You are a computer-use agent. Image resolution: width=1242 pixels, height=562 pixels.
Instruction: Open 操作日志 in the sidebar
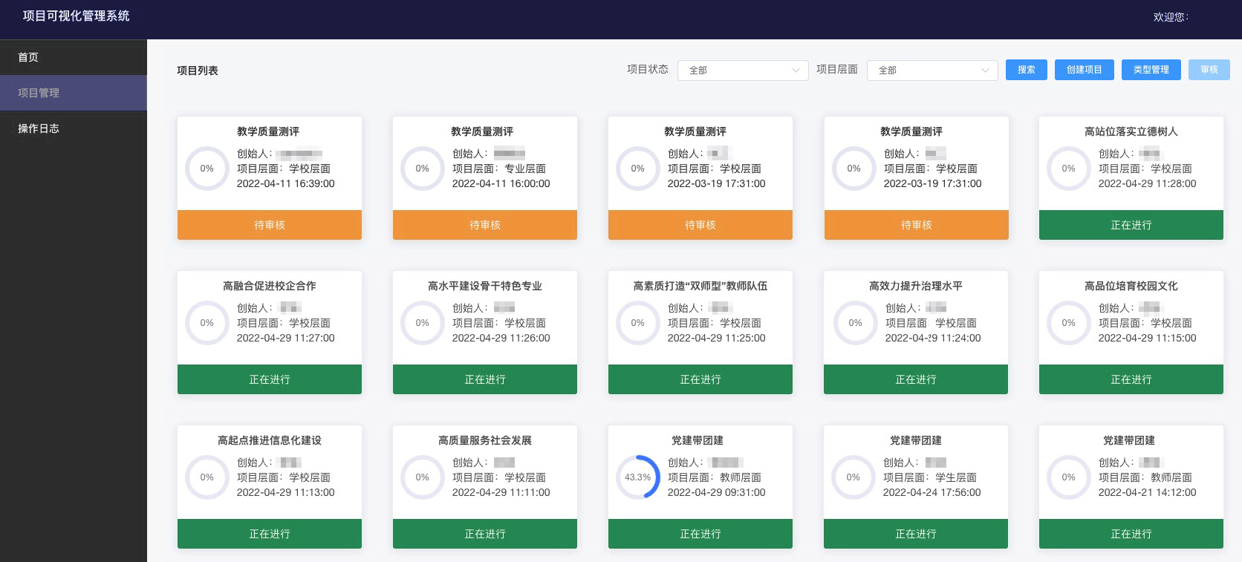39,128
